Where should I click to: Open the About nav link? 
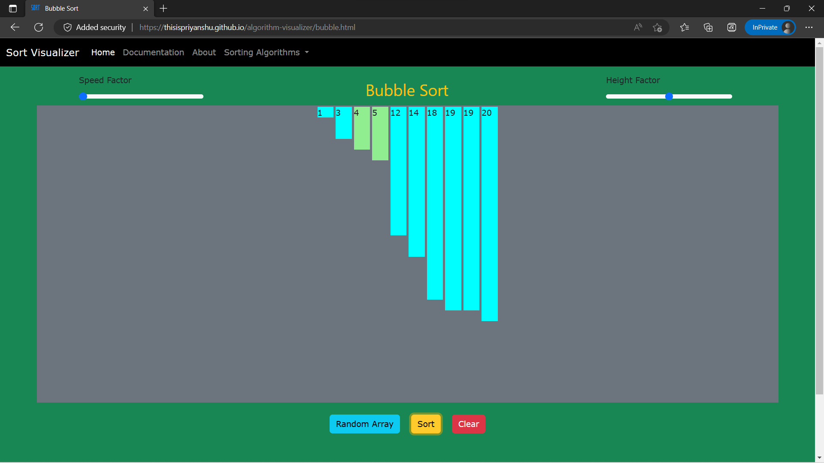click(x=204, y=52)
